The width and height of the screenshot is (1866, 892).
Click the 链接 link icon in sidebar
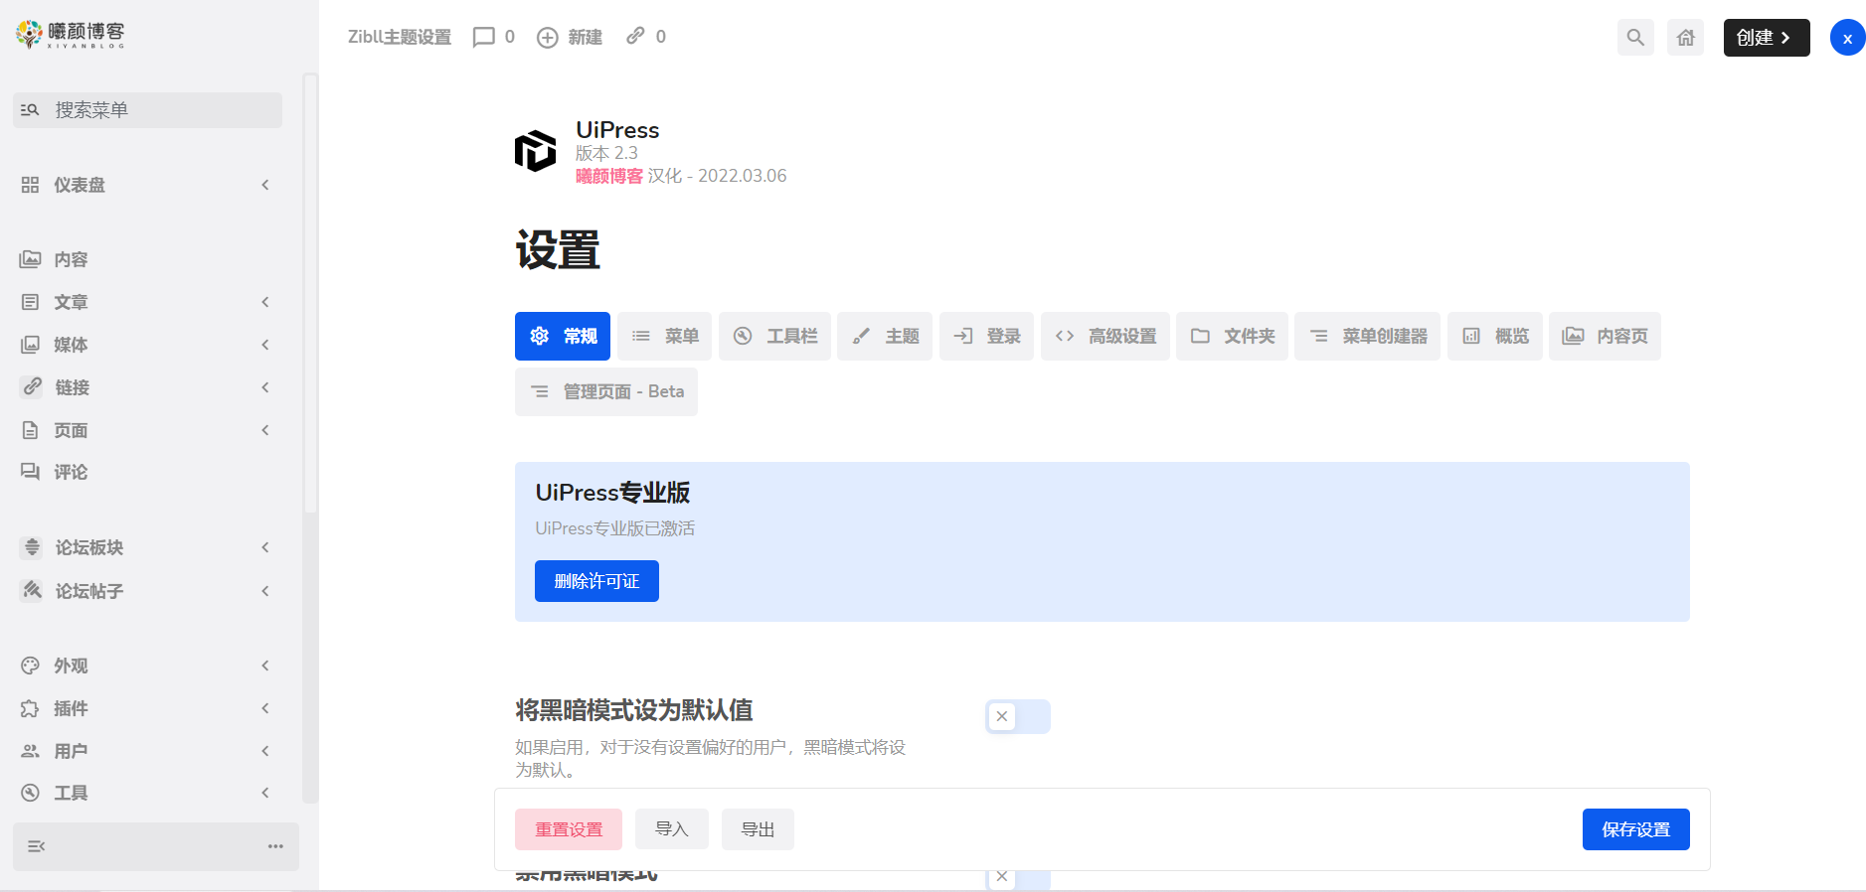(x=32, y=386)
